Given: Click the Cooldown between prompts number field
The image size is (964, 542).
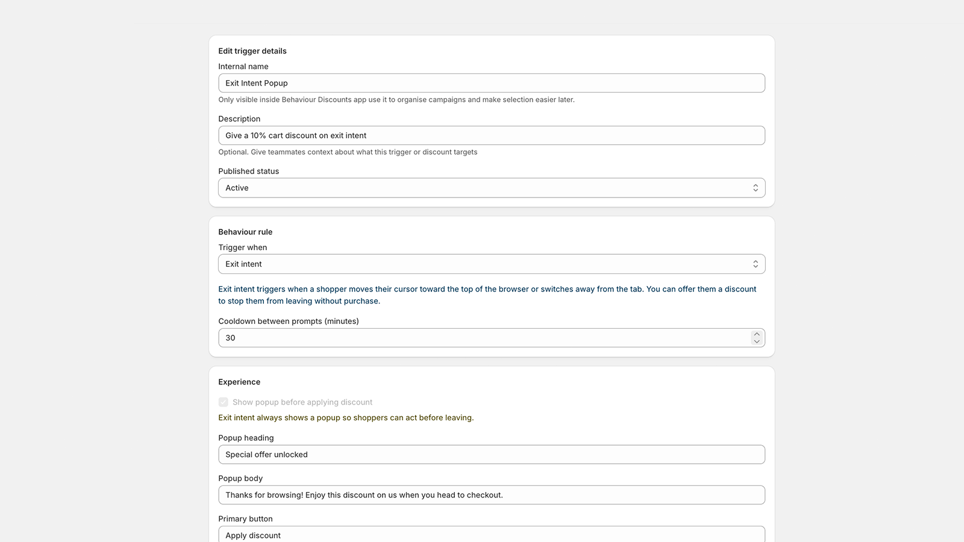Looking at the screenshot, I should point(482,338).
